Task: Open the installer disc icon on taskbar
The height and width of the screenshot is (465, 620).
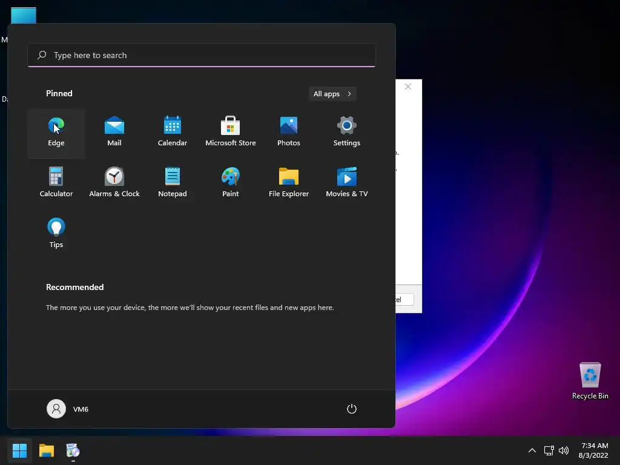Action: tap(73, 450)
